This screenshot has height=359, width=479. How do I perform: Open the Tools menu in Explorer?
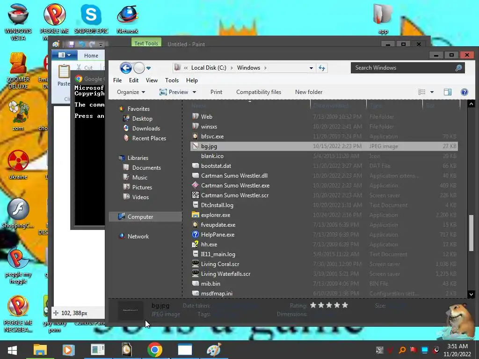tap(172, 80)
